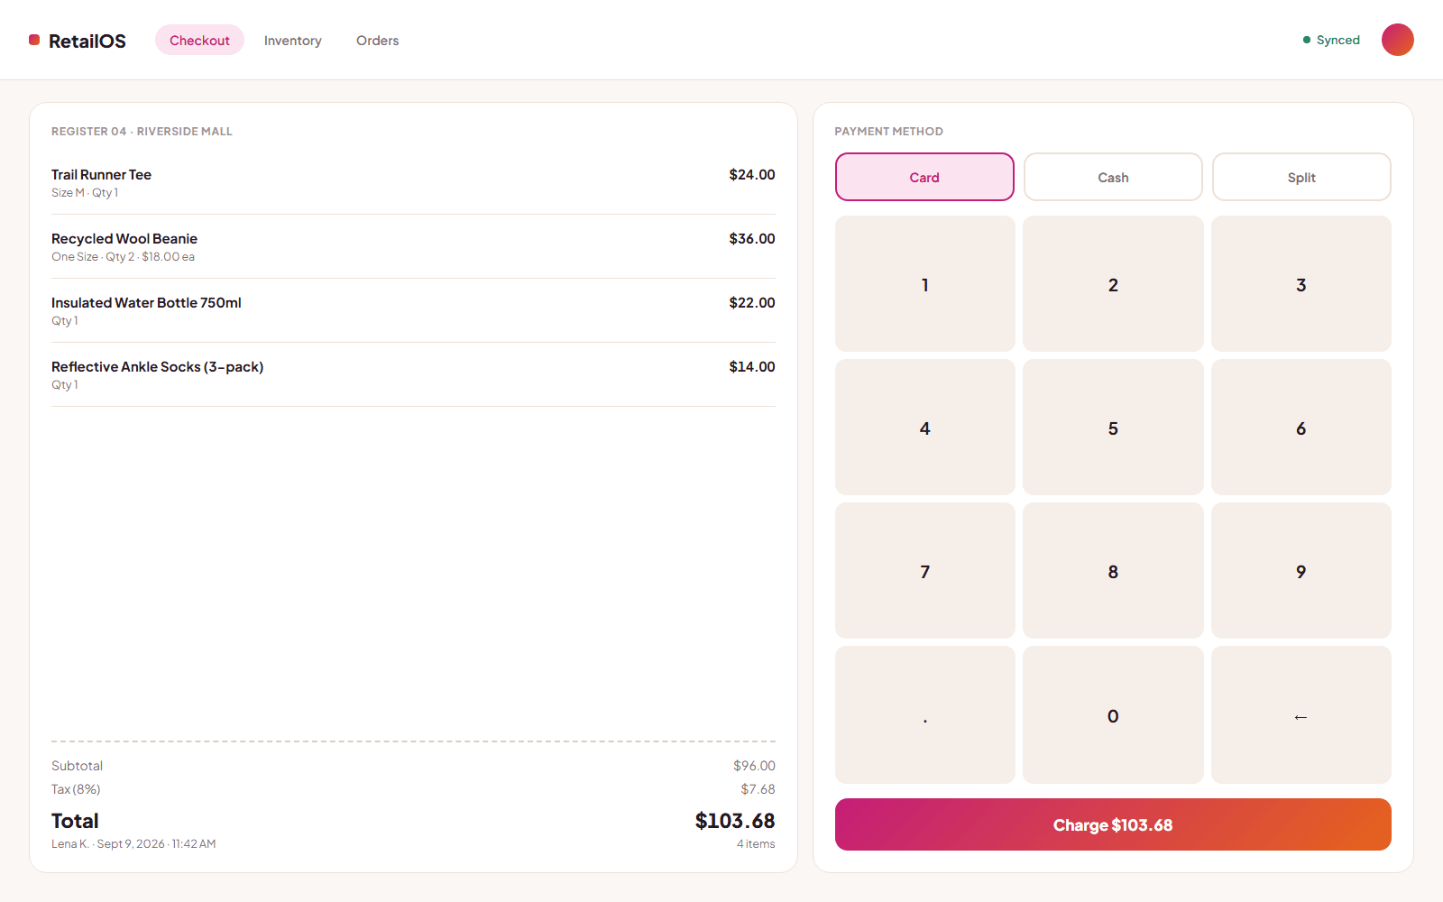Click the $103.68 total amount
The width and height of the screenshot is (1443, 902).
coord(735,821)
